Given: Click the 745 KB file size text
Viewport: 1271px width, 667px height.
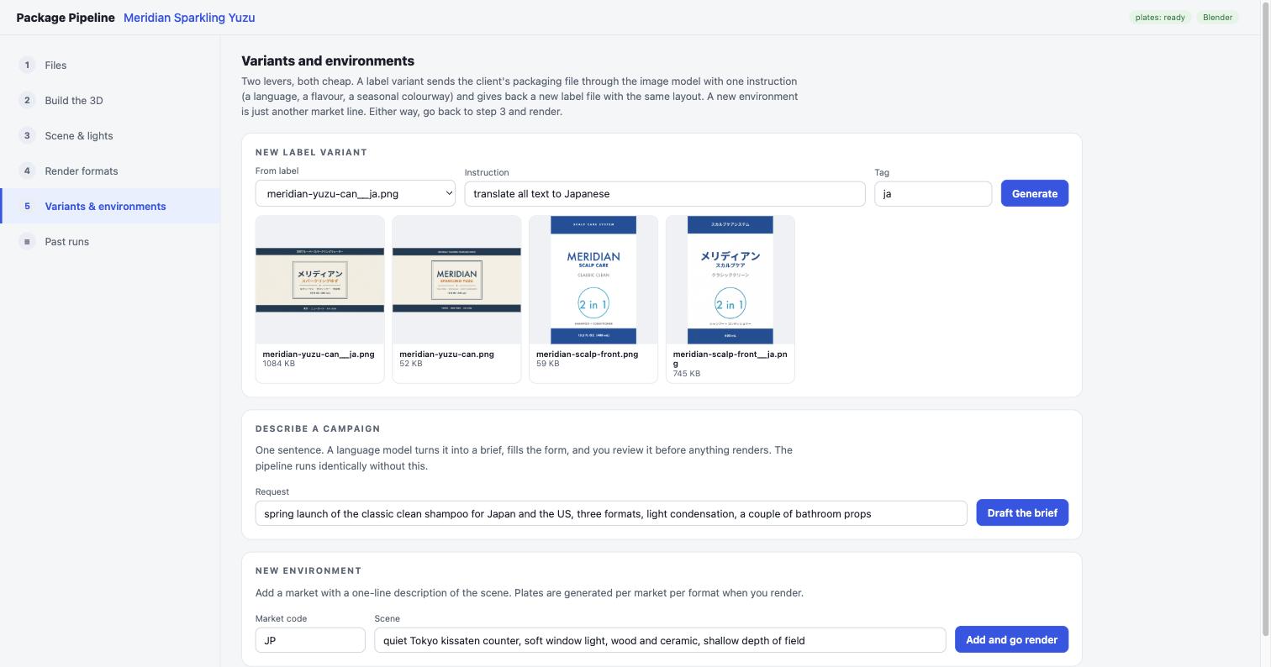Looking at the screenshot, I should [x=687, y=374].
